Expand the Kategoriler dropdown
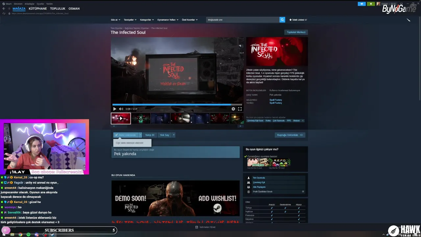421x237 pixels. (146, 20)
